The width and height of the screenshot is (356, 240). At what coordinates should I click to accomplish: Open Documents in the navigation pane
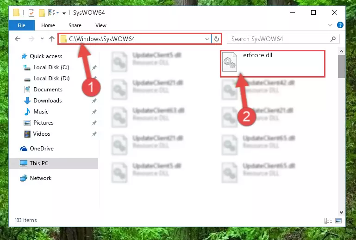[x=48, y=90]
